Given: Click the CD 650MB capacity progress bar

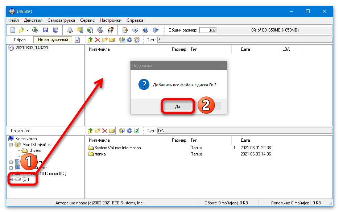Looking at the screenshot, I should 274,30.
